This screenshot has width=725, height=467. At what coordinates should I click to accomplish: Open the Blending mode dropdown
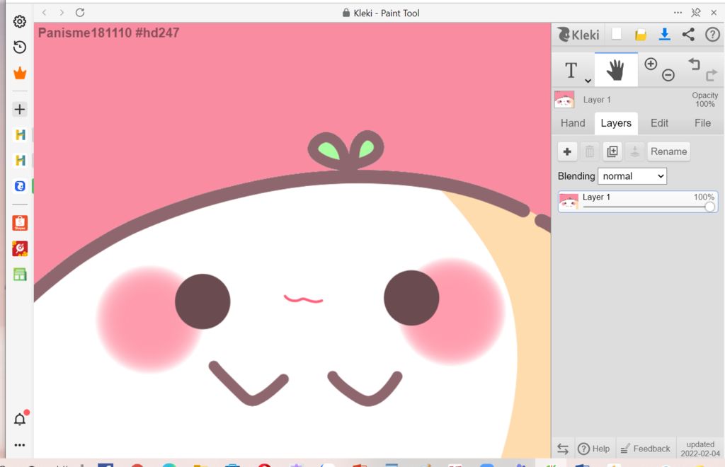tap(632, 176)
